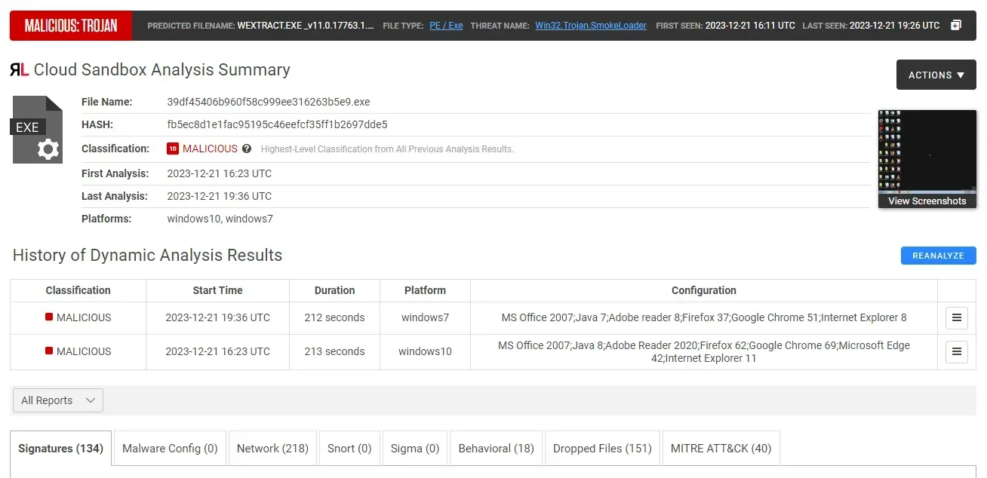This screenshot has width=987, height=478.
Task: Open the help tooltip beside MALICIOUS classification
Action: point(247,149)
